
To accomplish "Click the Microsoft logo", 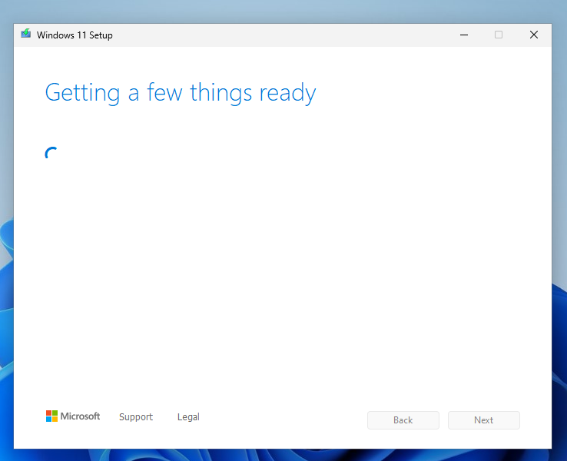I will (73, 416).
